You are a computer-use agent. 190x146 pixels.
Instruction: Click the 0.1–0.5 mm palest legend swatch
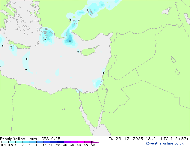[x=5, y=142]
